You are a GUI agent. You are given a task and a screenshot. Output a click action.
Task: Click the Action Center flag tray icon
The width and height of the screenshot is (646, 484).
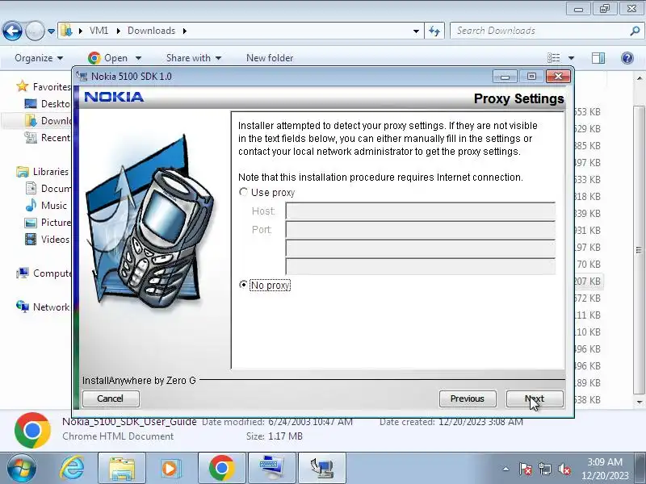[526, 469]
